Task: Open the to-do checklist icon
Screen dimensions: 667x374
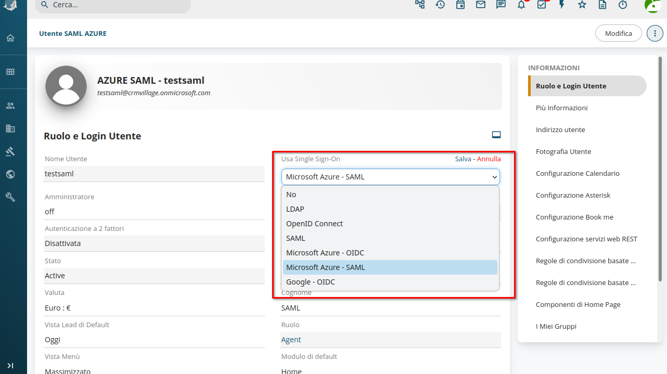Action: click(x=542, y=5)
